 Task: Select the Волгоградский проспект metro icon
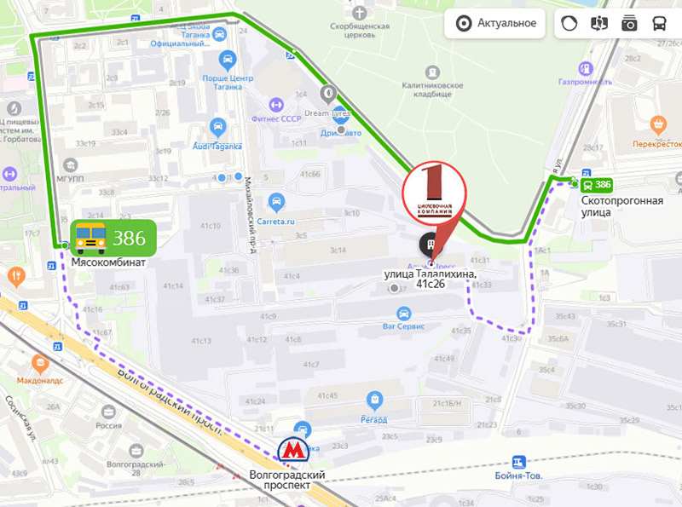[x=293, y=450]
